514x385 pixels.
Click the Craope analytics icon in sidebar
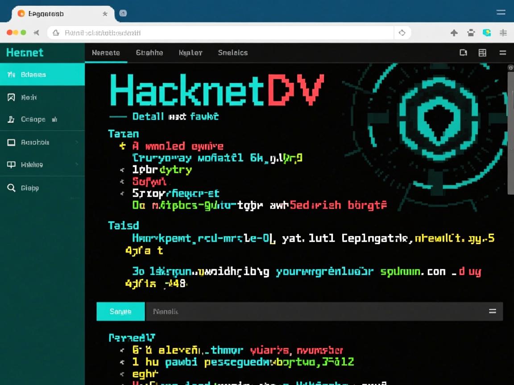click(x=11, y=119)
